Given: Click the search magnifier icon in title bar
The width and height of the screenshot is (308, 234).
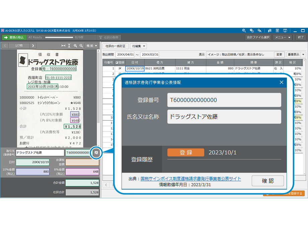Looking at the screenshot, I should [x=244, y=31].
